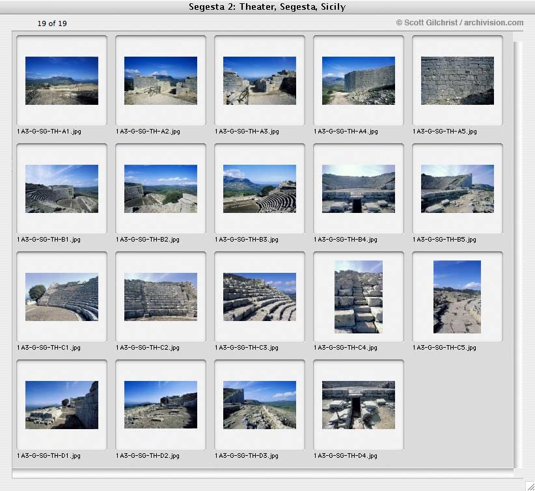535x491 pixels.
Task: Click filename label 1A3-G-SG-TH-C3.jpg
Action: (x=247, y=348)
